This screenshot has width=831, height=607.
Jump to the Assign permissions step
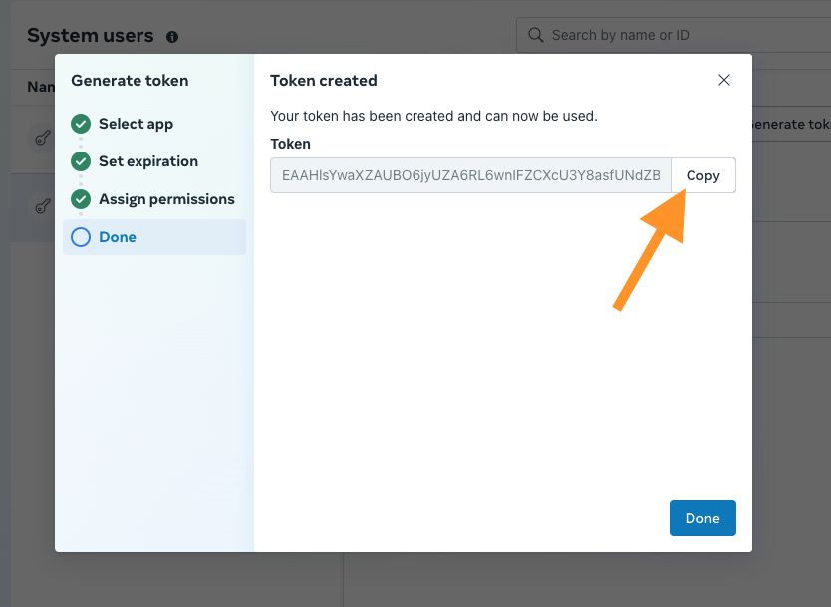click(166, 199)
